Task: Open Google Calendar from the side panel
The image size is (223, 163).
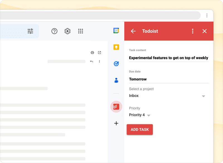Action: [116, 31]
